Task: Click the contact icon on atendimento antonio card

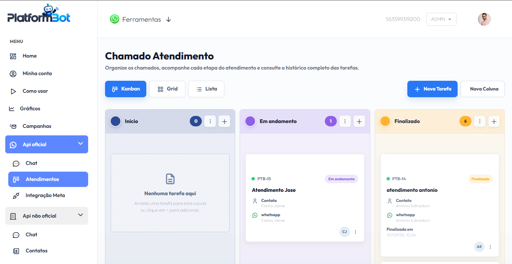Action: pos(390,201)
